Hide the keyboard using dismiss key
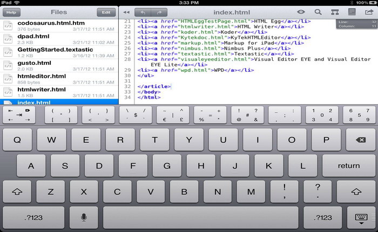 361,217
